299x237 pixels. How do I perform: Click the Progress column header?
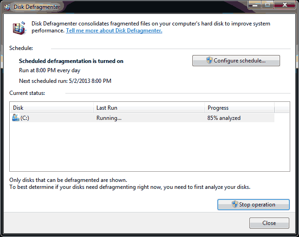click(239, 108)
